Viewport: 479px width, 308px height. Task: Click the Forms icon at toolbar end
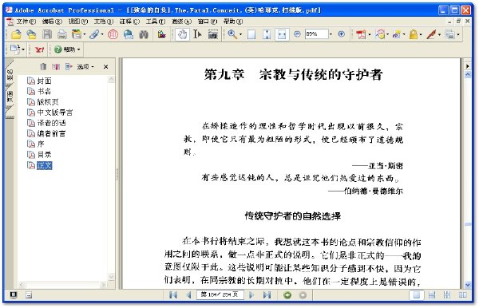click(449, 34)
